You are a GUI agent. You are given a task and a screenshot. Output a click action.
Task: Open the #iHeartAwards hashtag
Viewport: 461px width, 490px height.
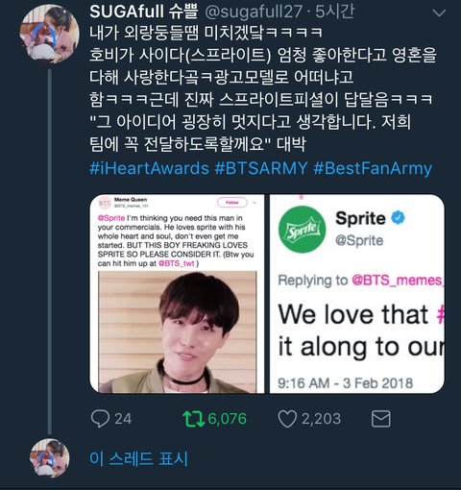[x=149, y=168]
